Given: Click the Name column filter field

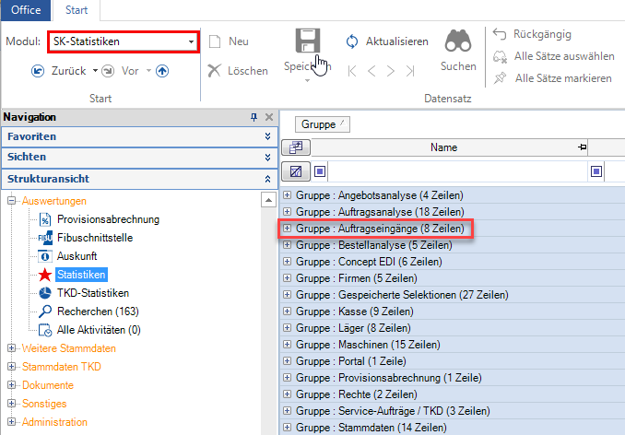Looking at the screenshot, I should 457,171.
